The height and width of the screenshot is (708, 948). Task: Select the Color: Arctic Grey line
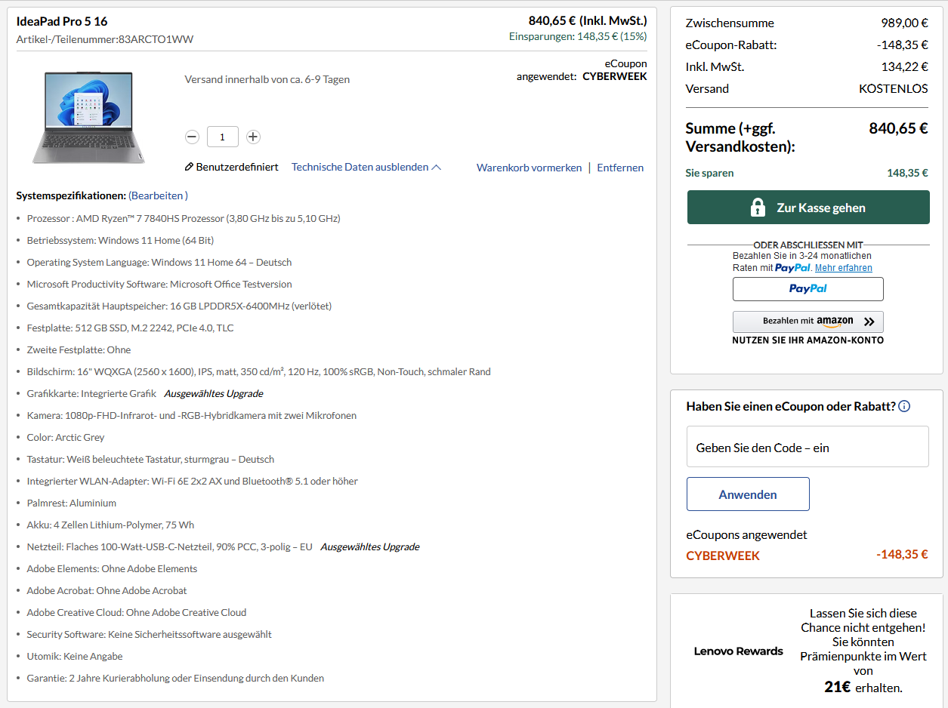click(66, 437)
